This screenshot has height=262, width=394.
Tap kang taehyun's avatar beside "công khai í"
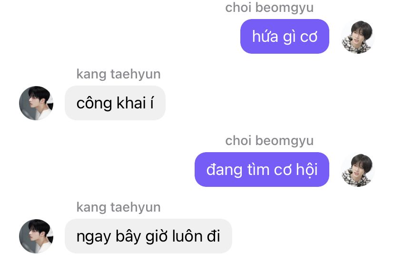click(36, 103)
